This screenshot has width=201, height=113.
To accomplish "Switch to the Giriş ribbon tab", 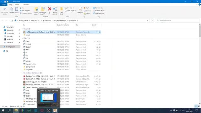I will point(10,4).
